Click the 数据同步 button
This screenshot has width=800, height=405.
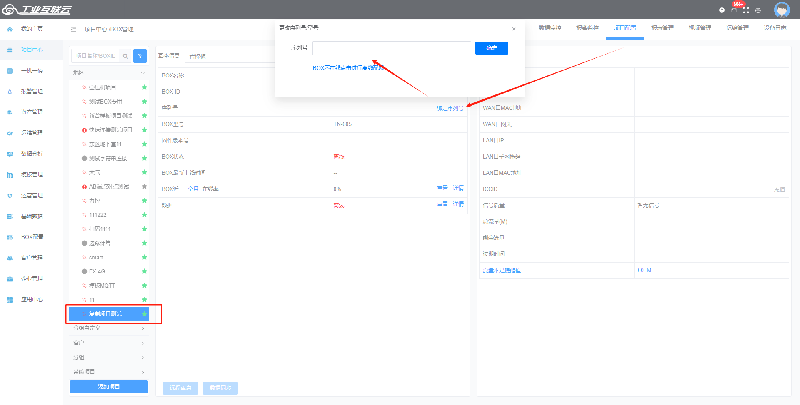[x=220, y=388]
